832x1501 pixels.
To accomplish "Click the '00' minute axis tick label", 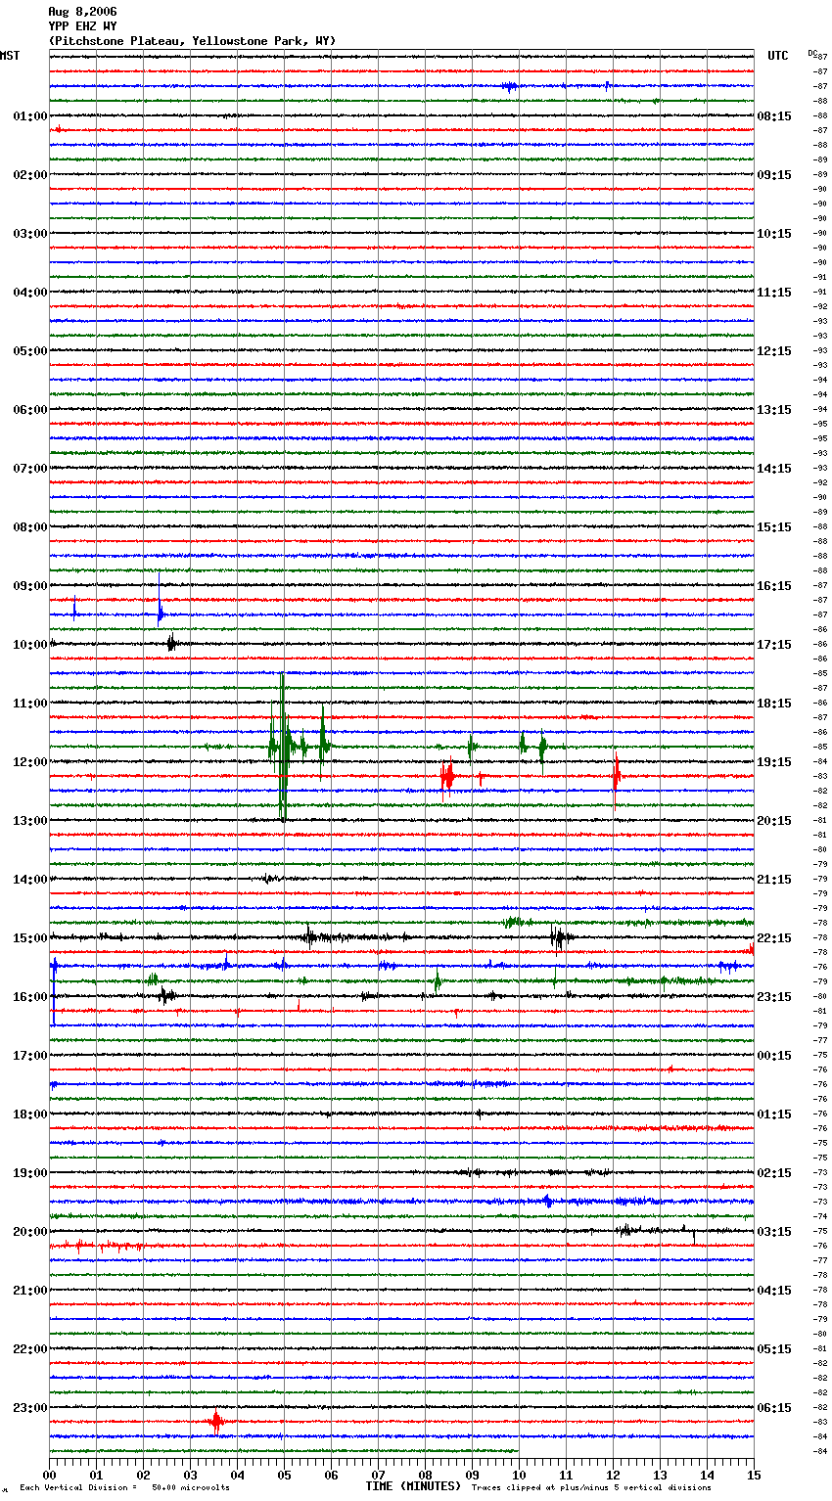I will coord(49,1475).
